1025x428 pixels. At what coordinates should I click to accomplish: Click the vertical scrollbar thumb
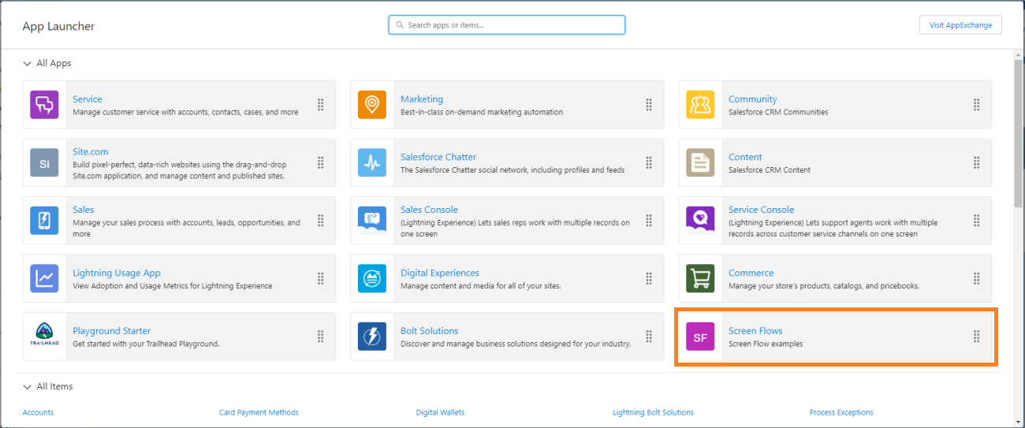pos(1018,132)
